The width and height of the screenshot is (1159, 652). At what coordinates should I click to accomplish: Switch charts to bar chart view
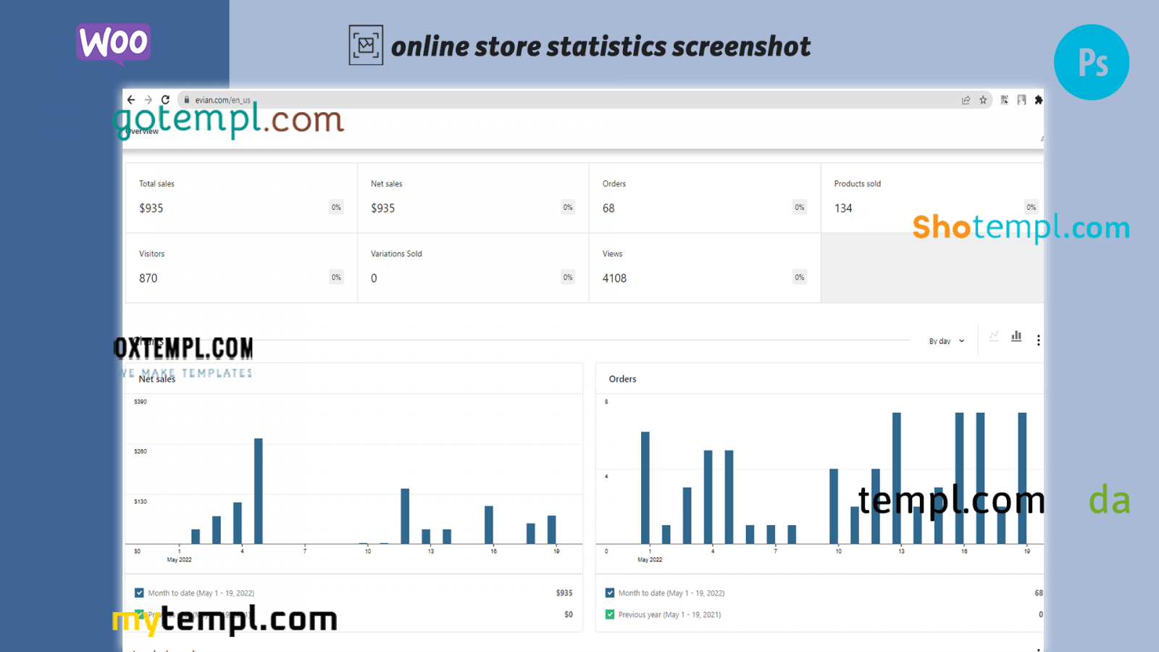pos(1016,336)
